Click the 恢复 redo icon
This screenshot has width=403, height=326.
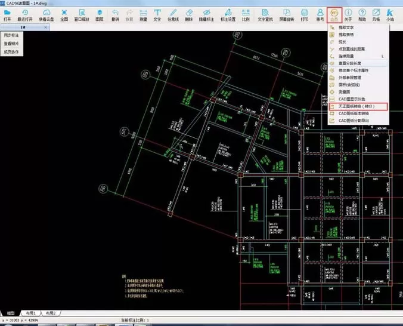point(129,15)
